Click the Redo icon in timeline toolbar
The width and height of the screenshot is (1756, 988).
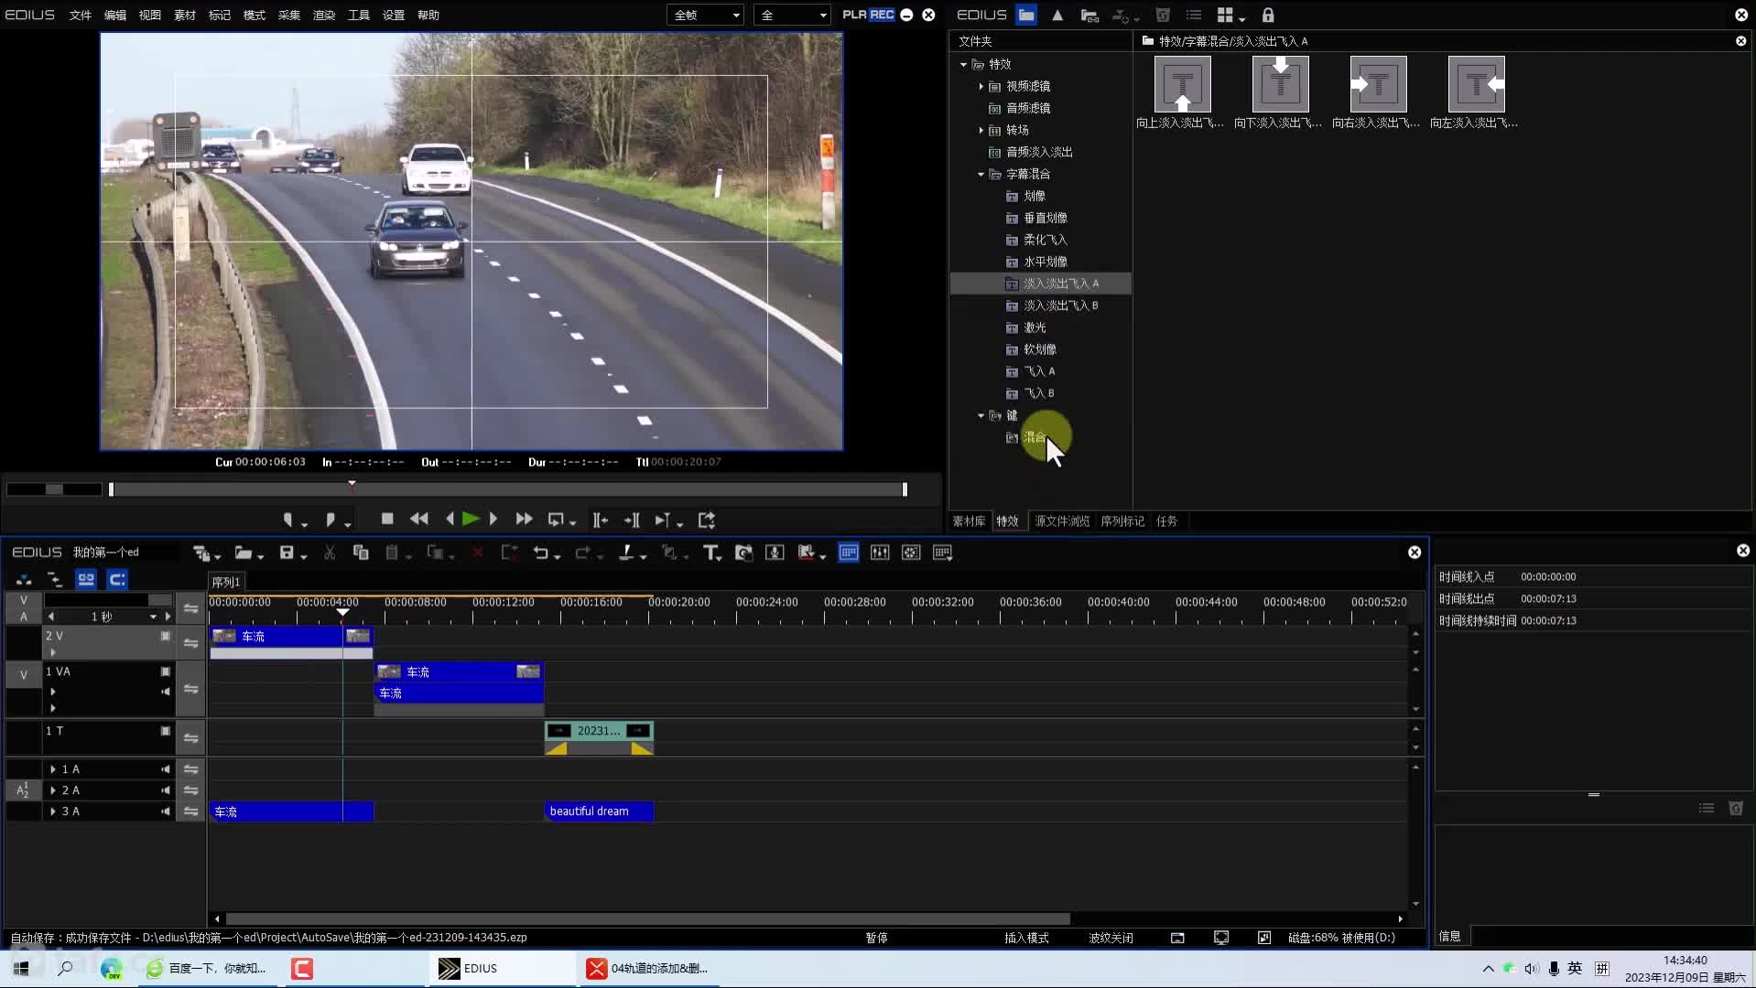click(x=582, y=553)
